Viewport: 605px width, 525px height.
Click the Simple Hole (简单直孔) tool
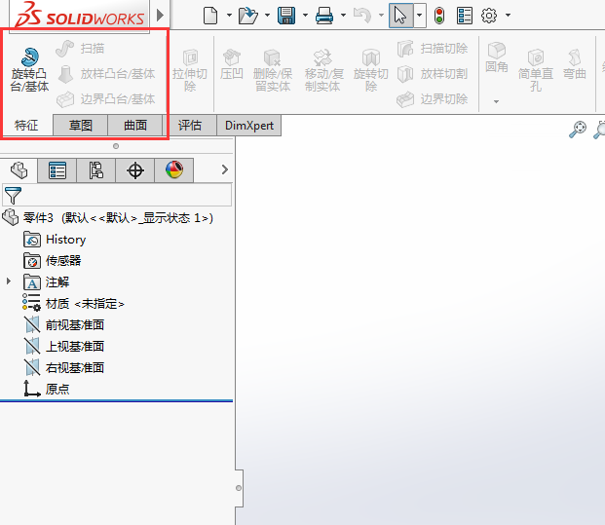pos(536,70)
